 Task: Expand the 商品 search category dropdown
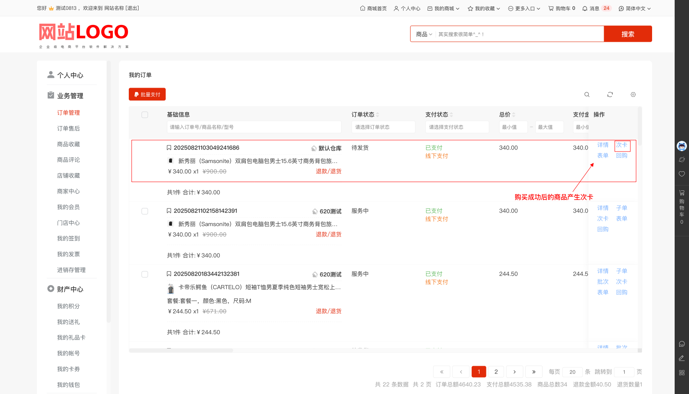(424, 34)
